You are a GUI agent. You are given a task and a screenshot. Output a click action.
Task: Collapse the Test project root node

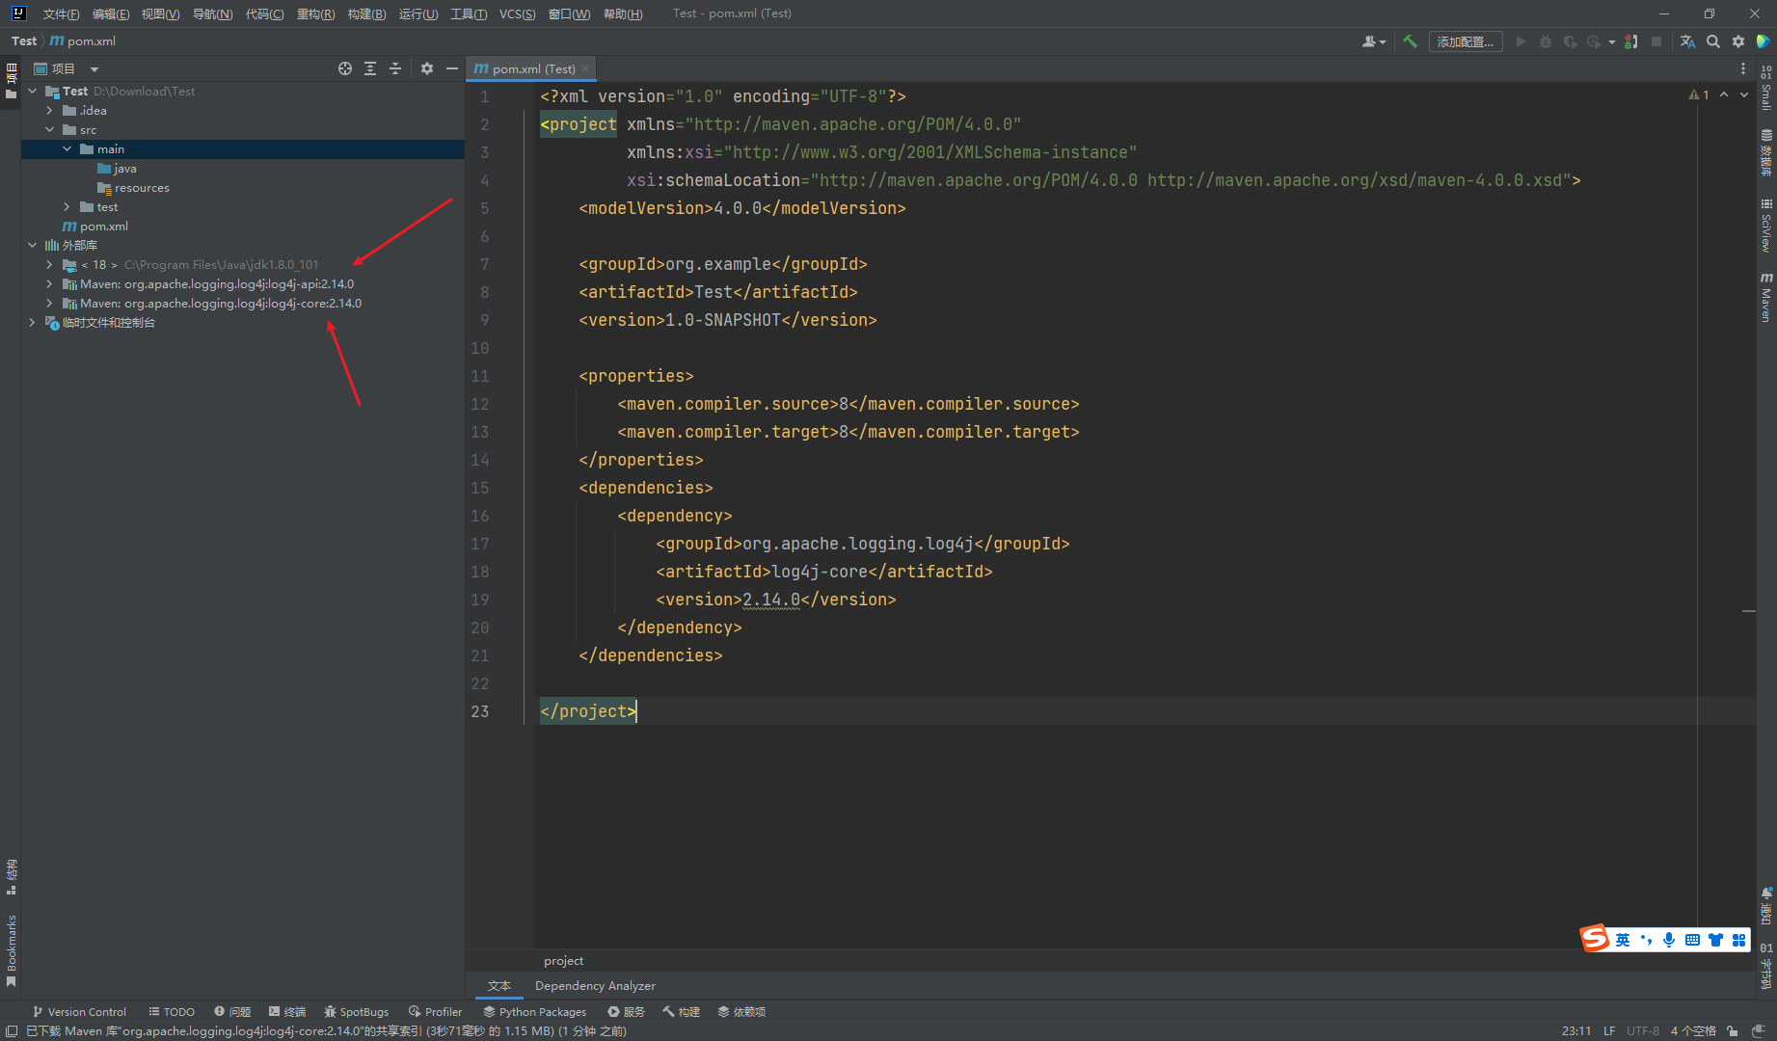[x=33, y=91]
